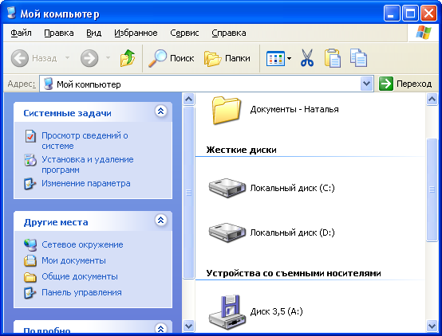This screenshot has height=336, width=442.
Task: Open Панель управления link
Action: pos(81,293)
